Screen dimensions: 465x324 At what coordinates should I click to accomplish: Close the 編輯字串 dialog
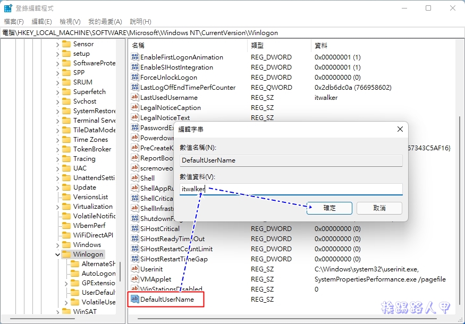tap(400, 129)
